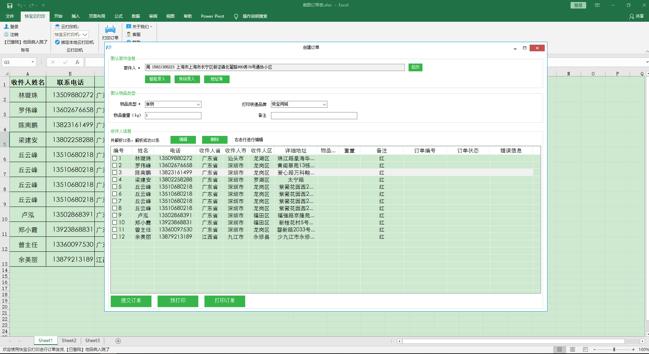This screenshot has width=649, height=354.
Task: Click the Undo arrow icon
Action: 20,5
